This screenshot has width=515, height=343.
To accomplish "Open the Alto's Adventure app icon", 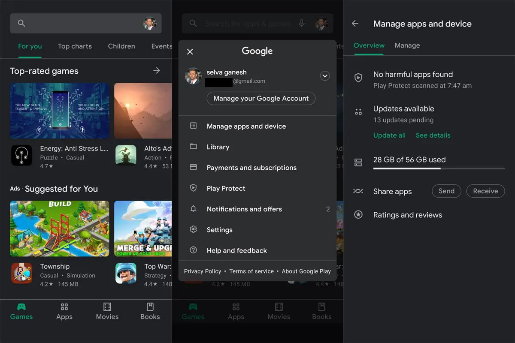I will 126,155.
